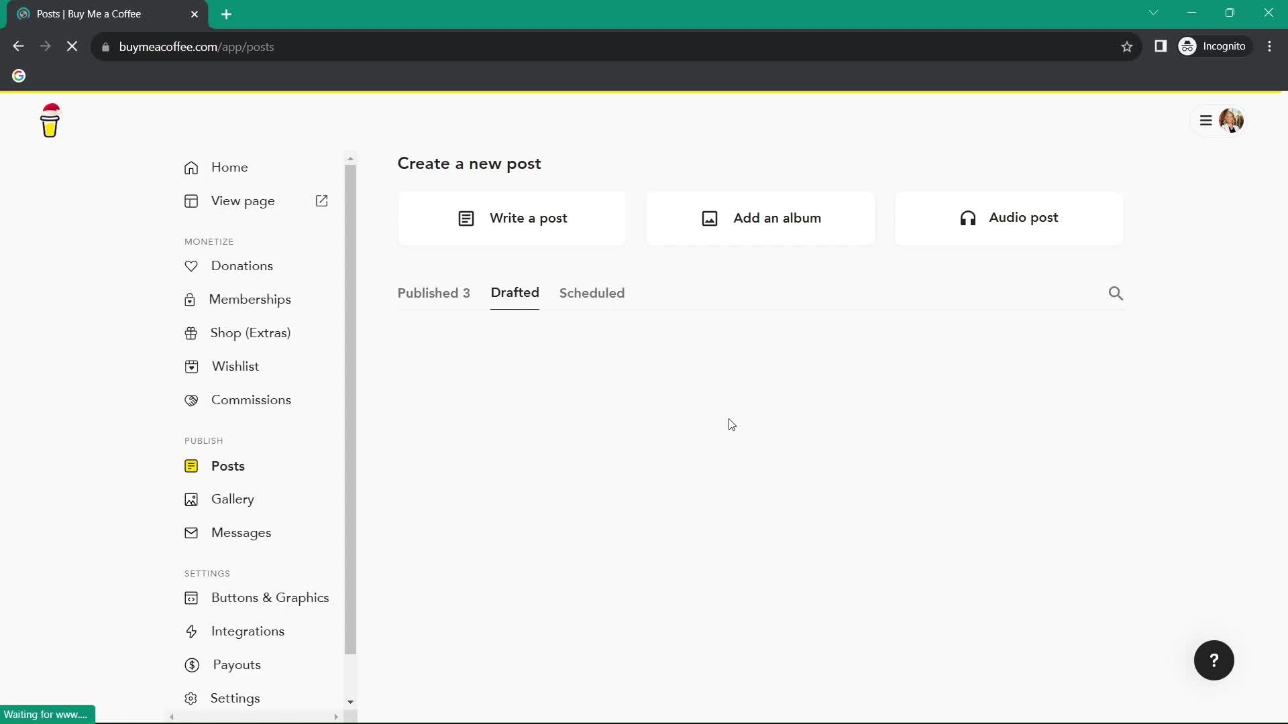1288x724 pixels.
Task: Select the Published 3 tab
Action: point(433,292)
